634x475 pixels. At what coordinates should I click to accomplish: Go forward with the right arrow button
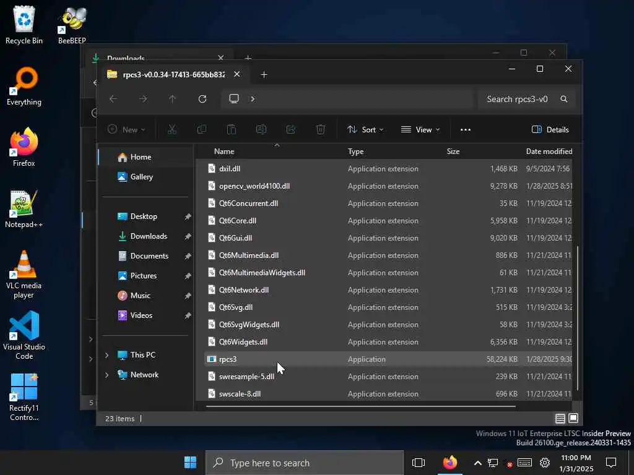[143, 99]
